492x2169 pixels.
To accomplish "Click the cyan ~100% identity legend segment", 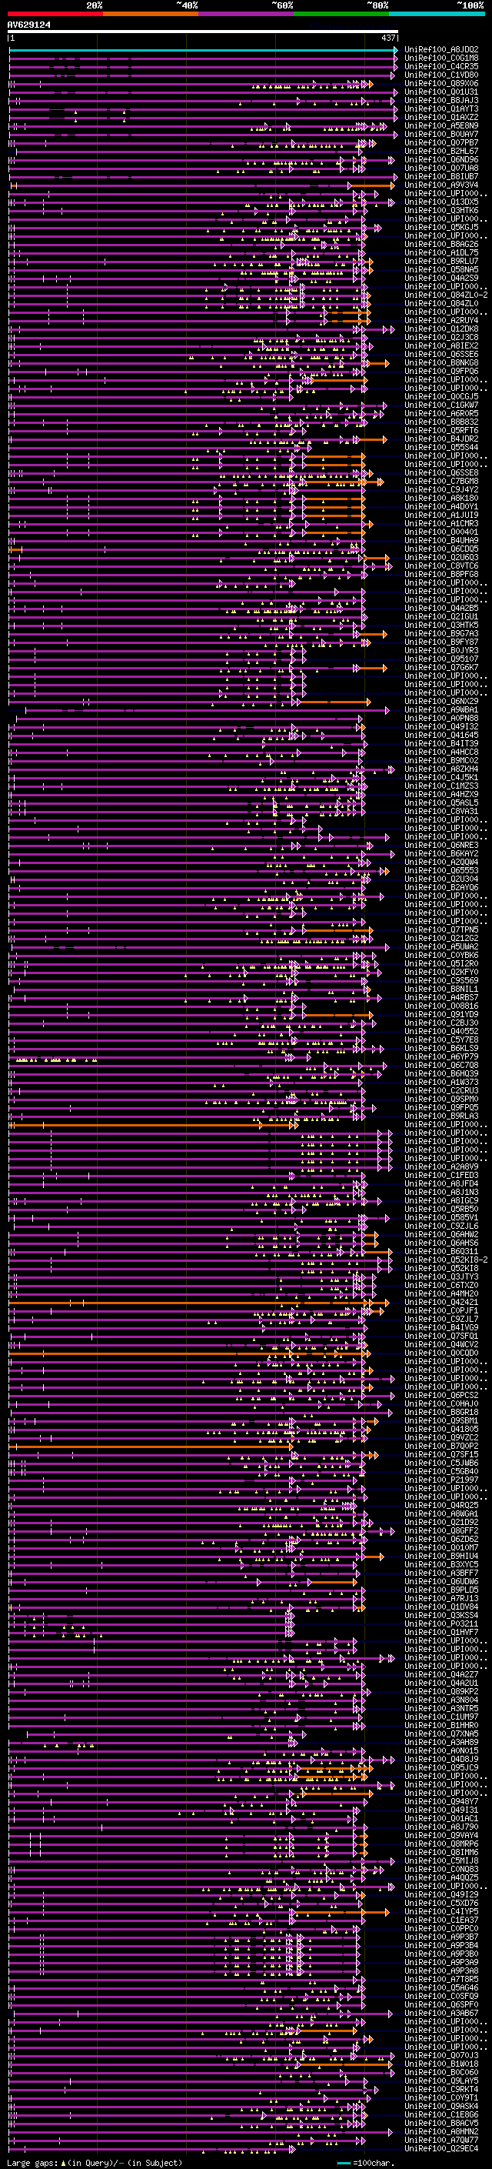I will point(437,14).
